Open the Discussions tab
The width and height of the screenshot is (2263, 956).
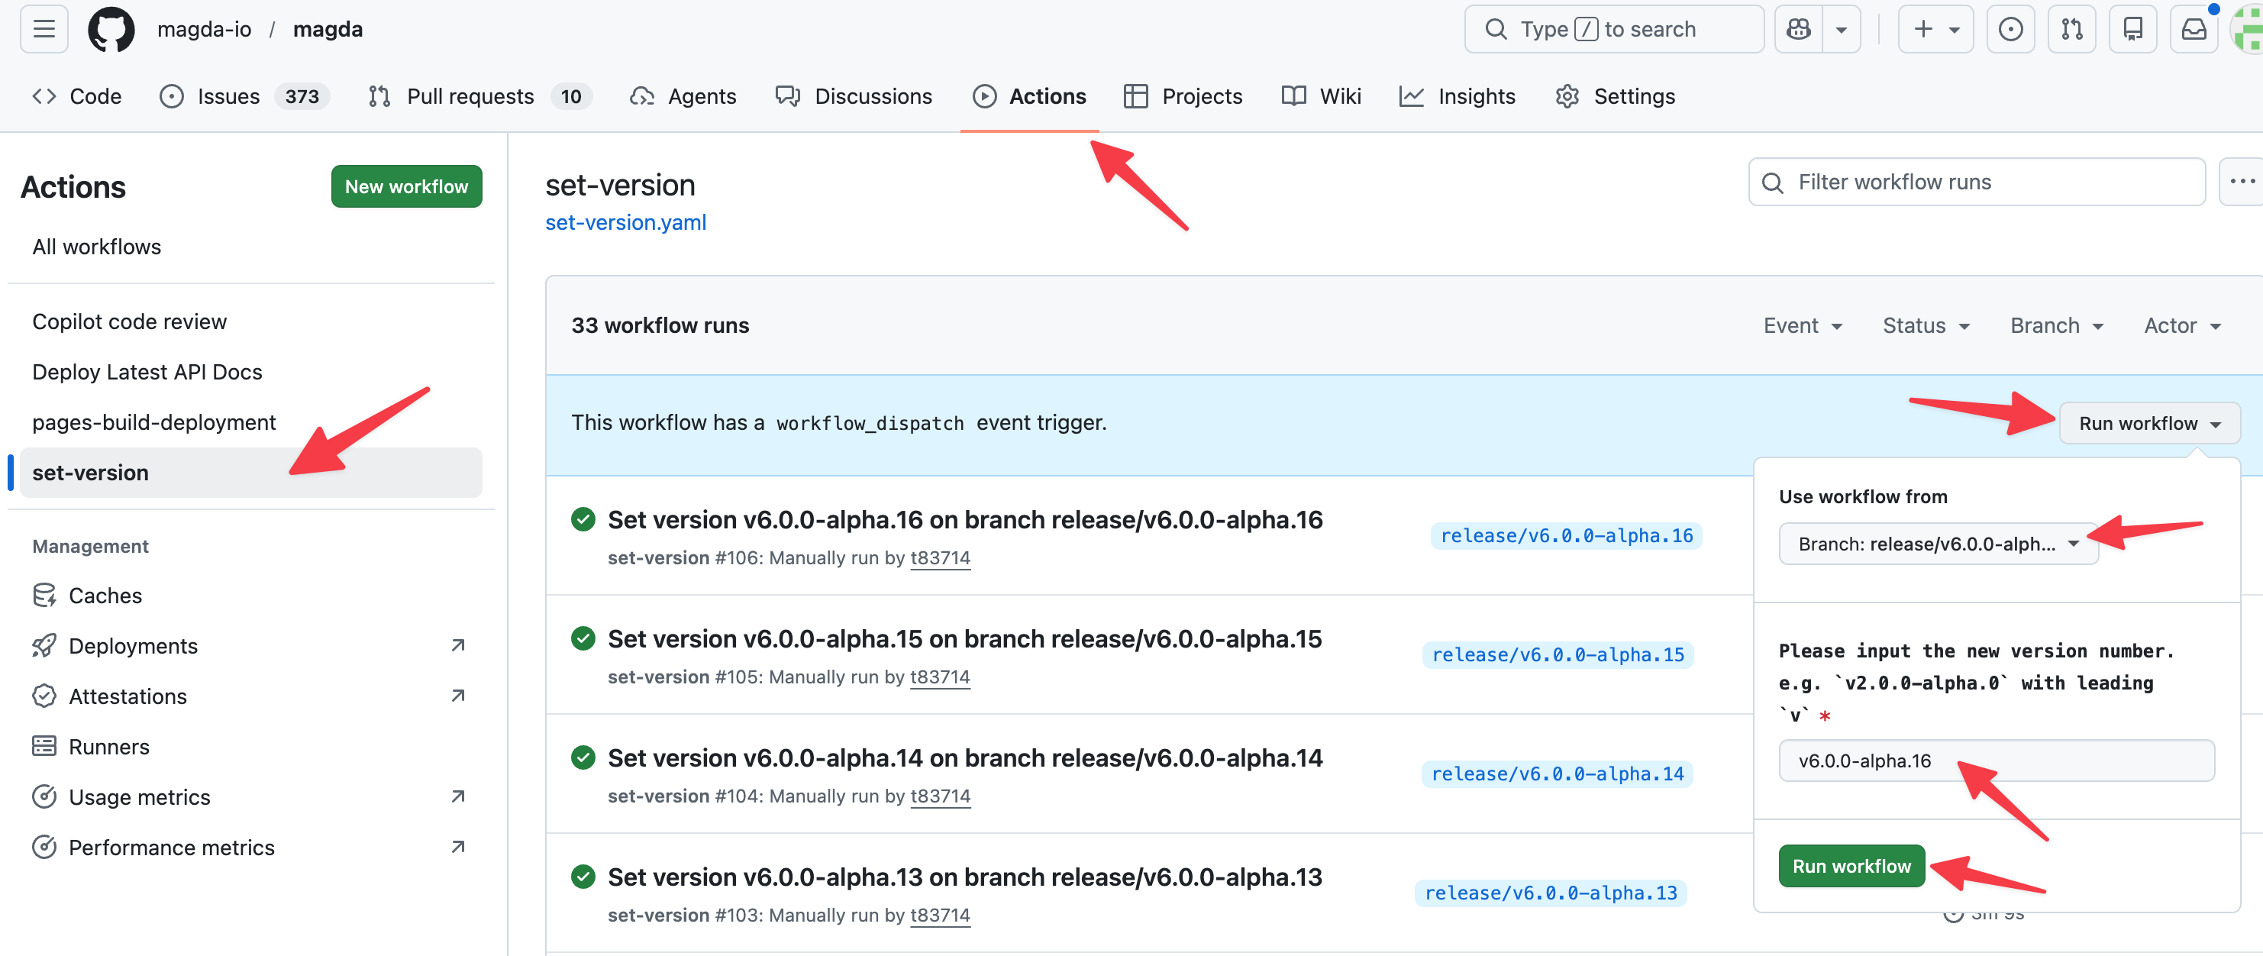854,95
